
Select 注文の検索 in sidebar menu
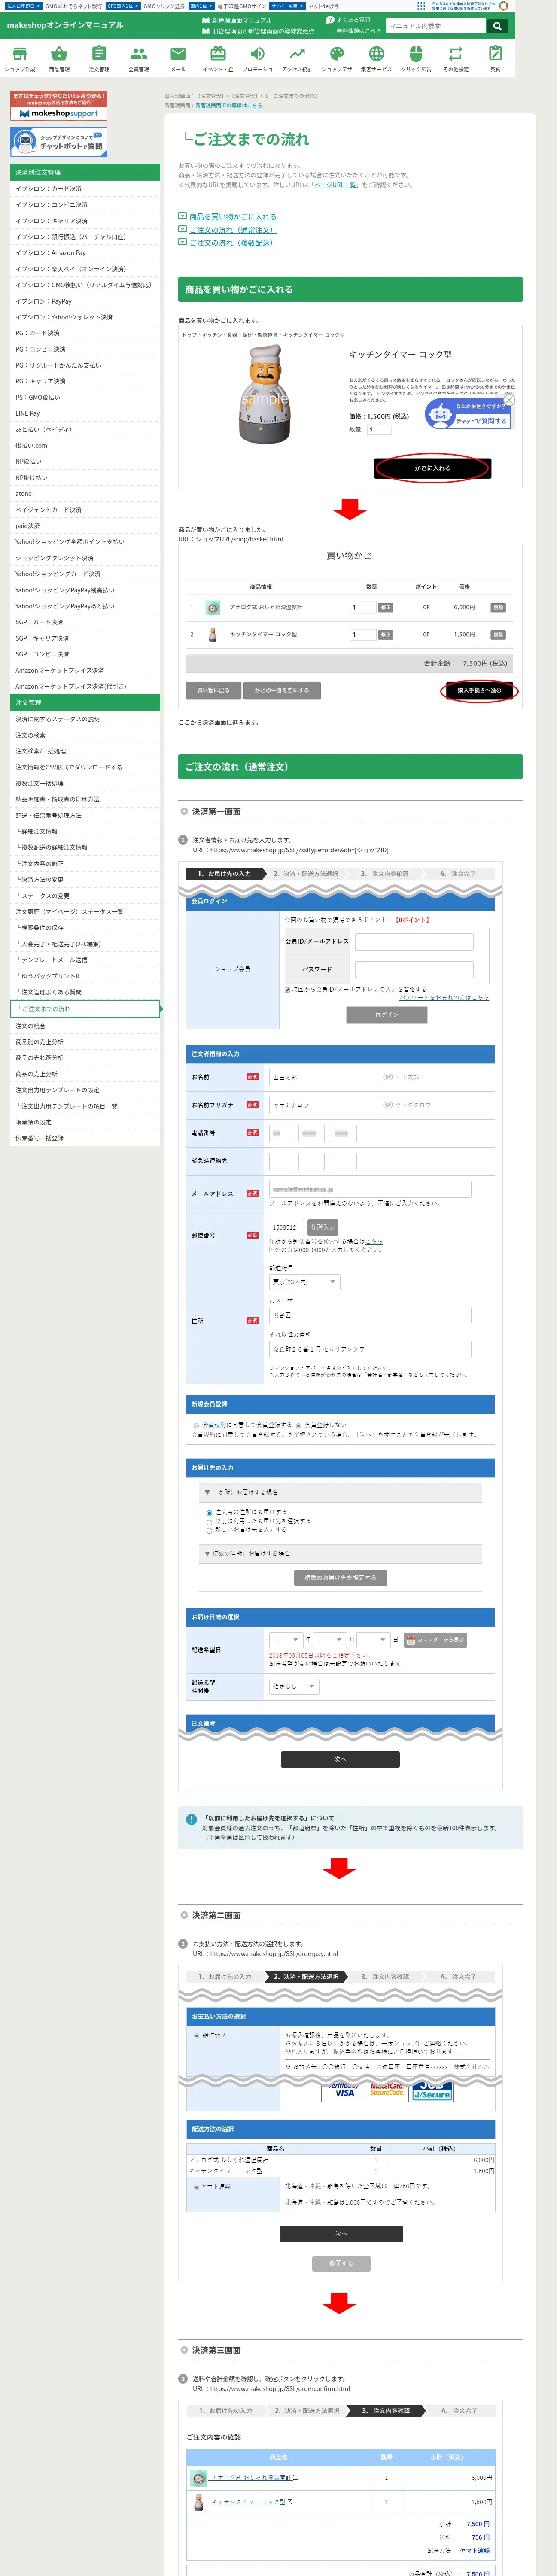[x=85, y=735]
